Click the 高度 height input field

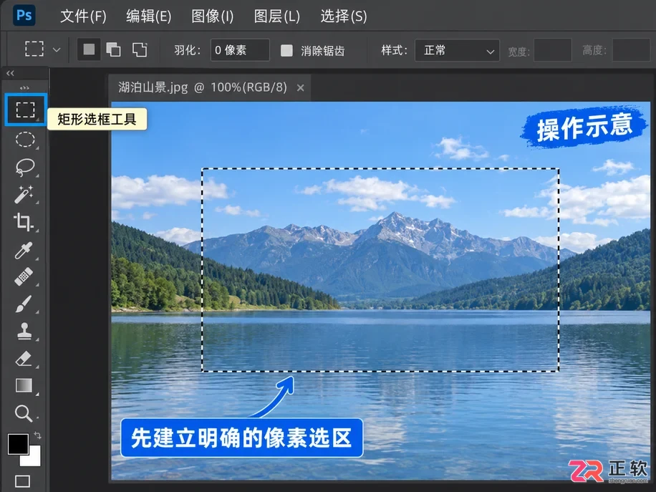tap(631, 50)
